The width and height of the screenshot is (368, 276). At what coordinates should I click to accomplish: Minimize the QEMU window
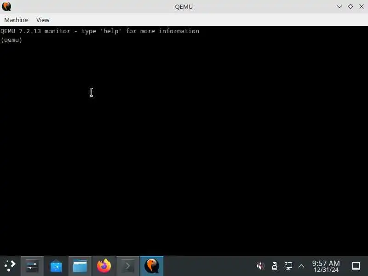pos(339,6)
